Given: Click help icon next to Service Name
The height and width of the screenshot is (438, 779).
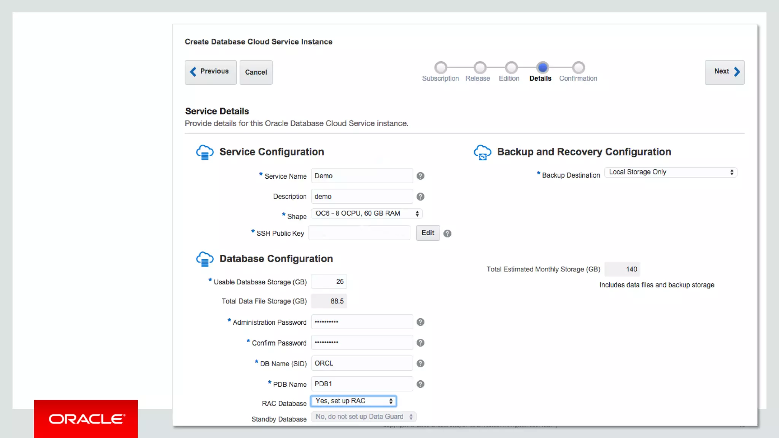Looking at the screenshot, I should click(420, 176).
